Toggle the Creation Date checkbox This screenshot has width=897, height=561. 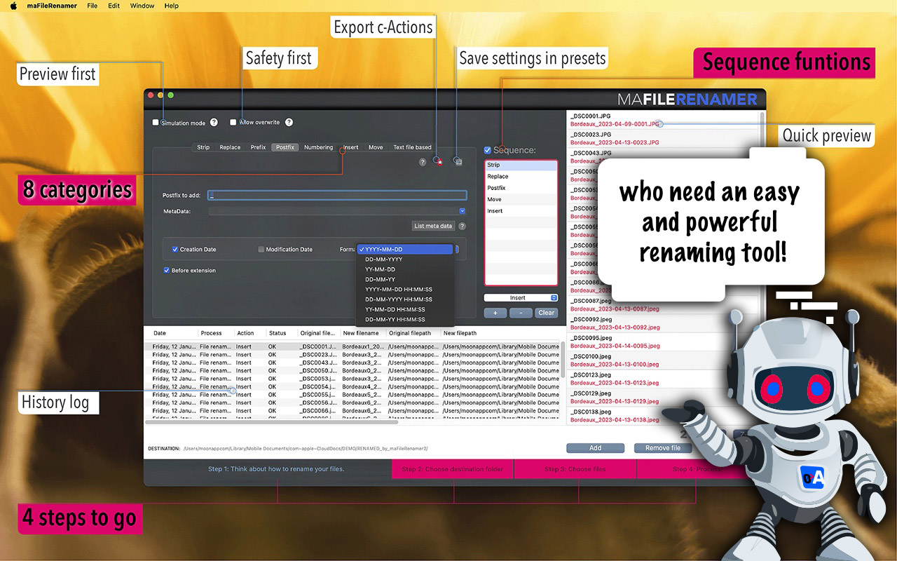175,249
